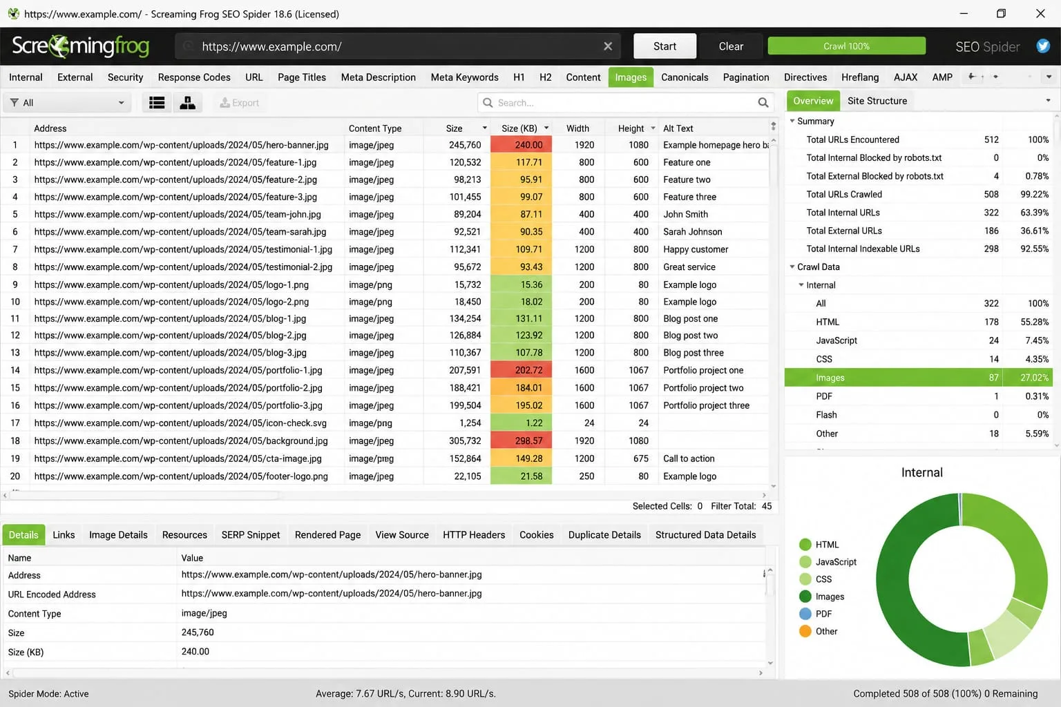Image resolution: width=1061 pixels, height=707 pixels.
Task: Switch to list view icon
Action: click(157, 103)
